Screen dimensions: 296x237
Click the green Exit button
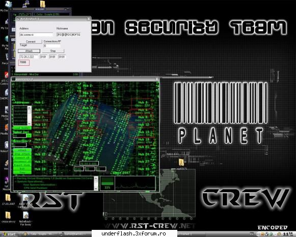pyautogui.click(x=22, y=169)
